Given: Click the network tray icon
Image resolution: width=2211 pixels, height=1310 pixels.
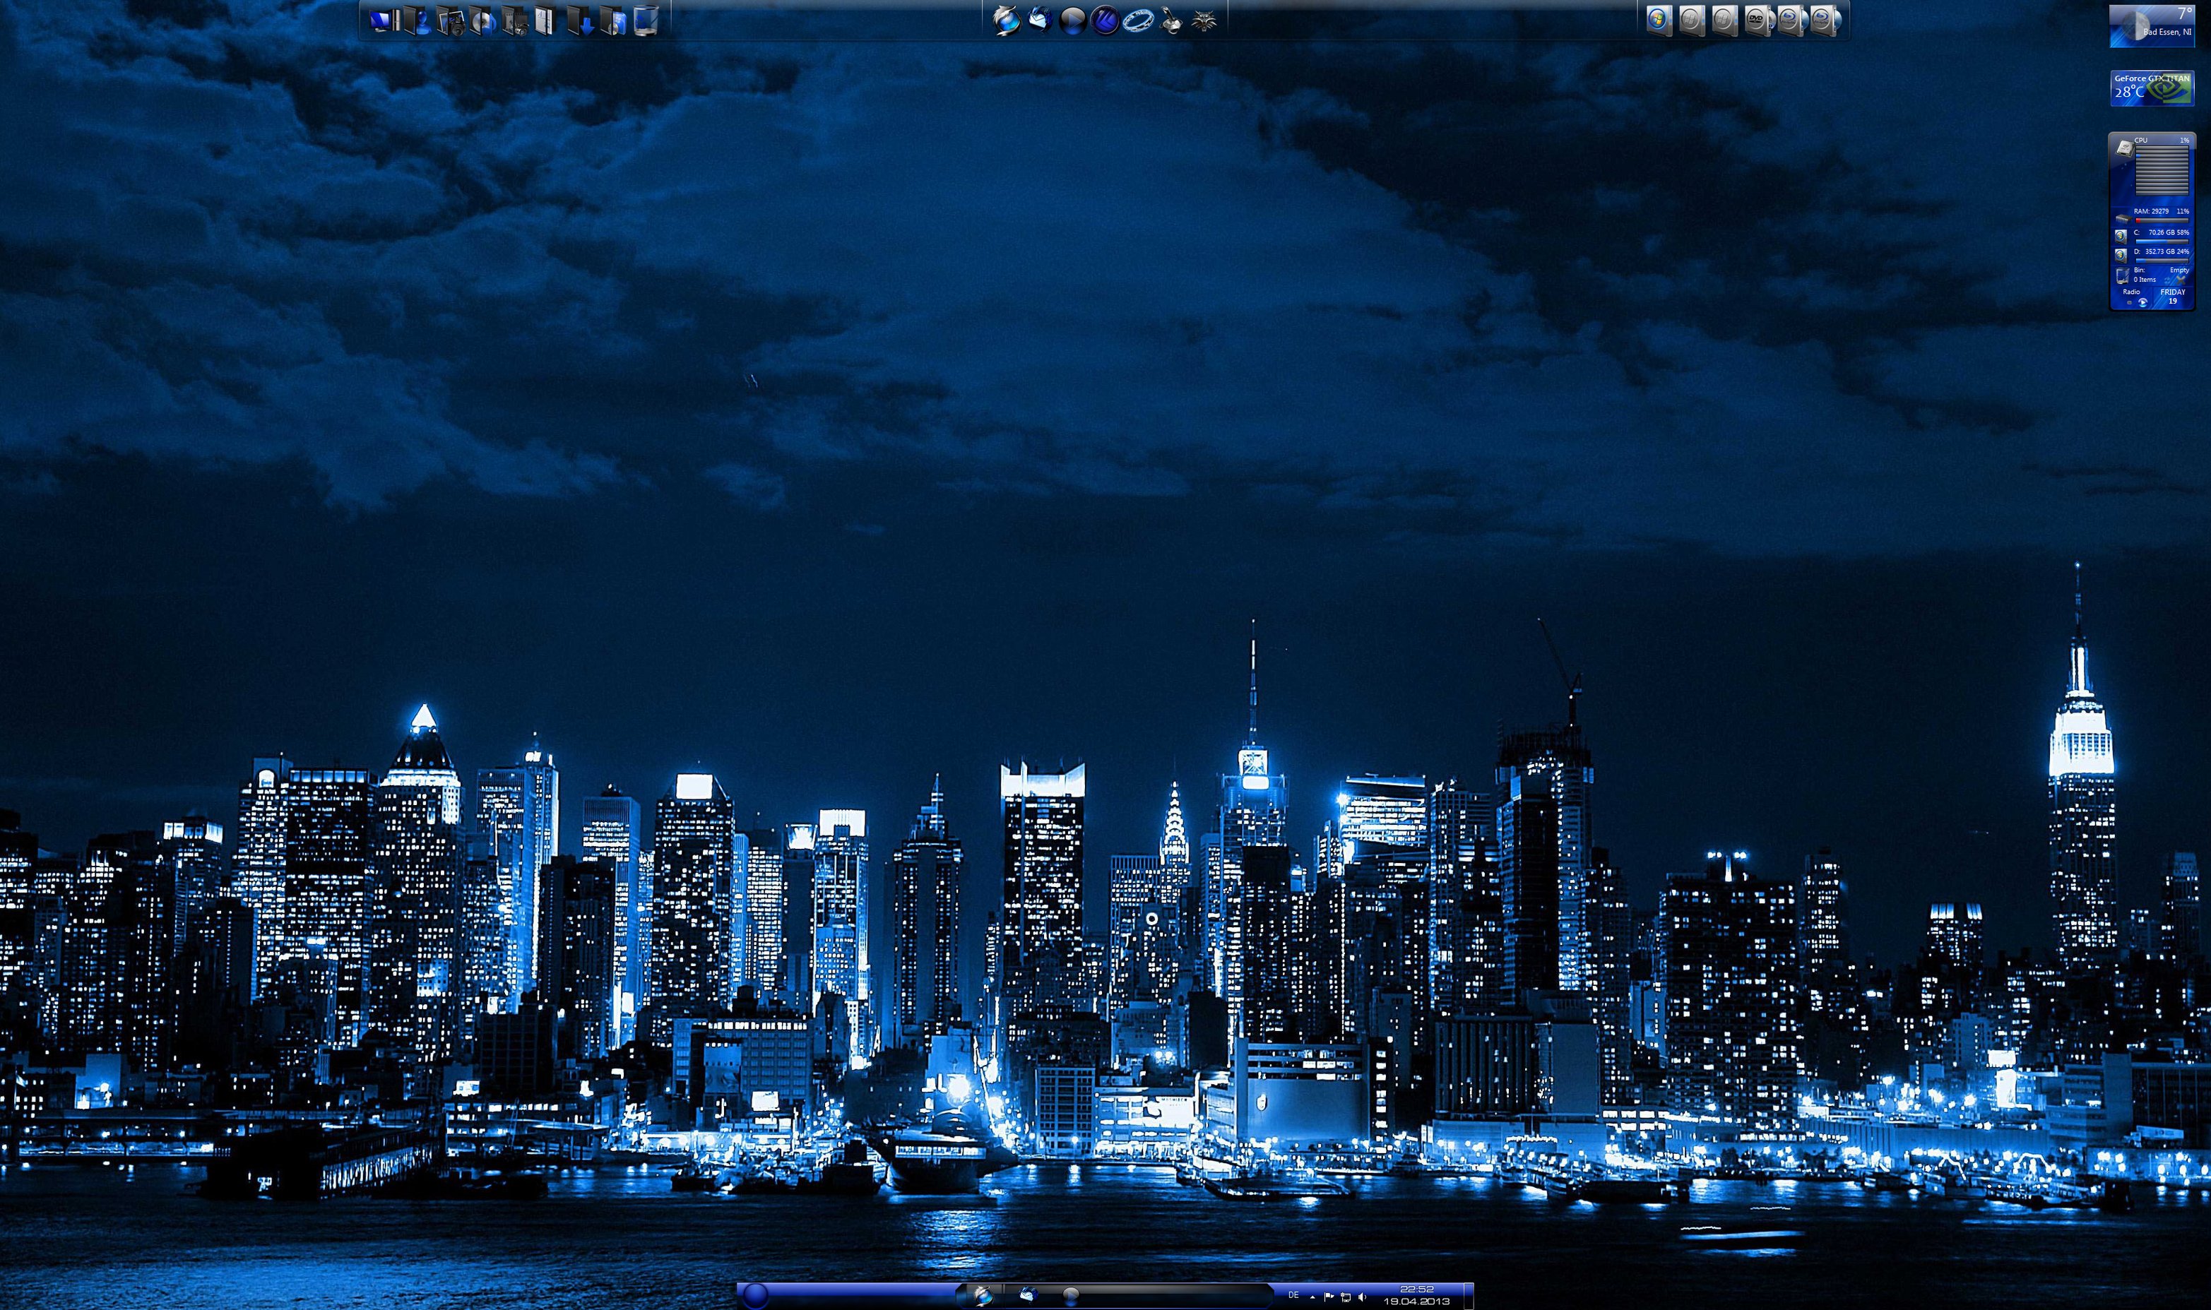Looking at the screenshot, I should click(x=1346, y=1298).
